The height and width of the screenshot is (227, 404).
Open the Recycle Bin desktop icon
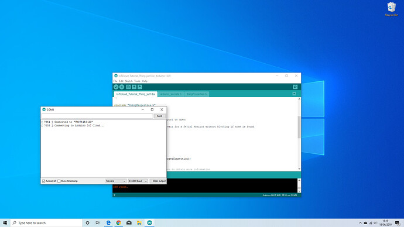tap(391, 9)
